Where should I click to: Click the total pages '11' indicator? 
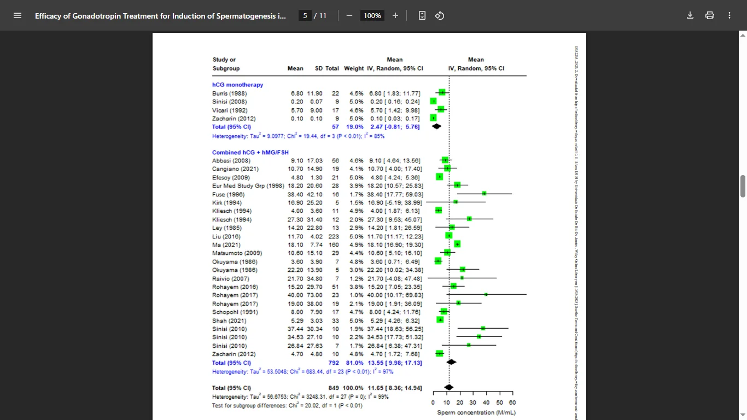pos(323,15)
